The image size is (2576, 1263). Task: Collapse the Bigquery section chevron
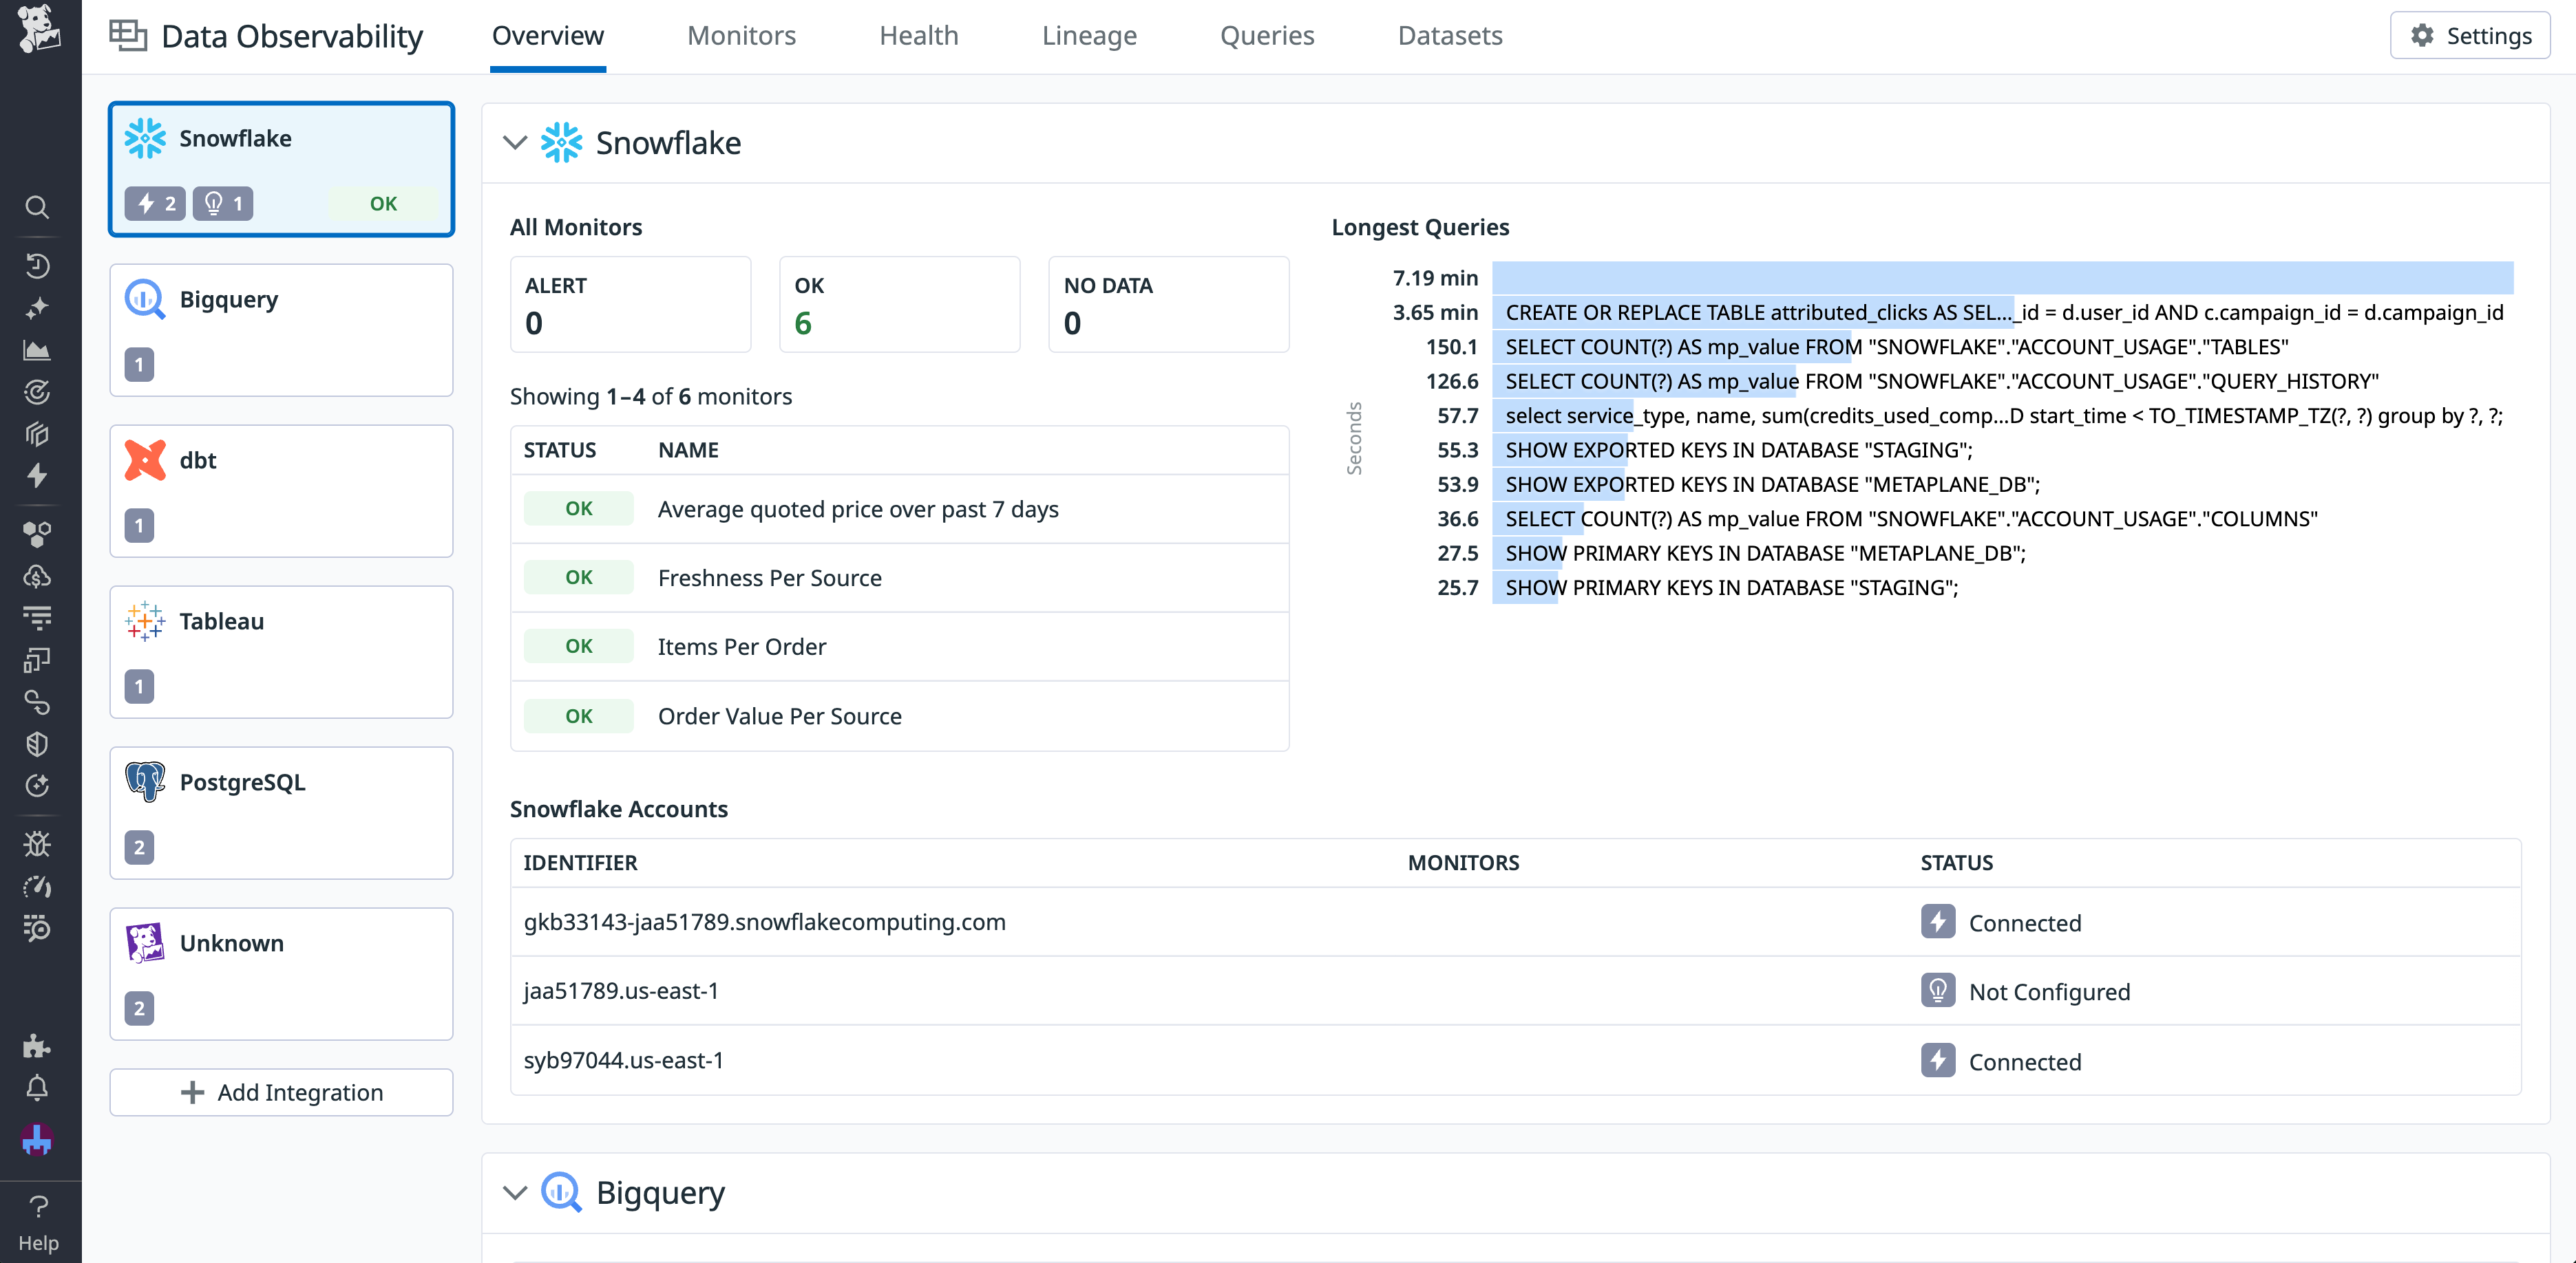(514, 1192)
